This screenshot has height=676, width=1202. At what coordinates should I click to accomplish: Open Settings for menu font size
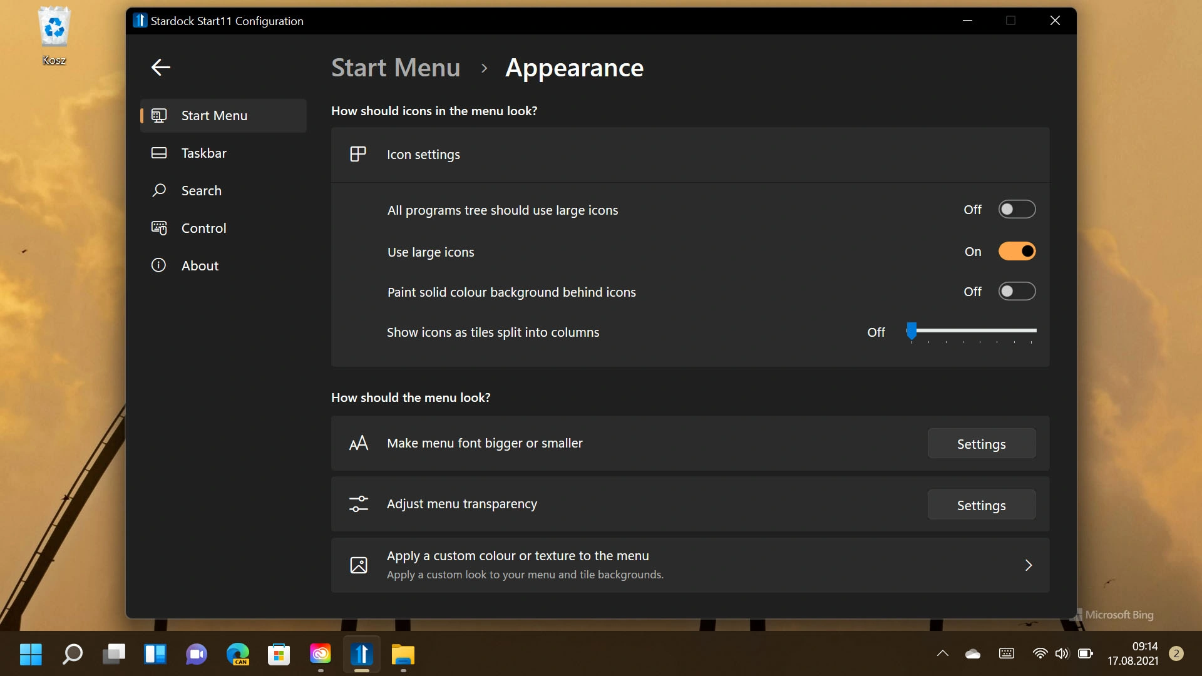[x=981, y=444]
